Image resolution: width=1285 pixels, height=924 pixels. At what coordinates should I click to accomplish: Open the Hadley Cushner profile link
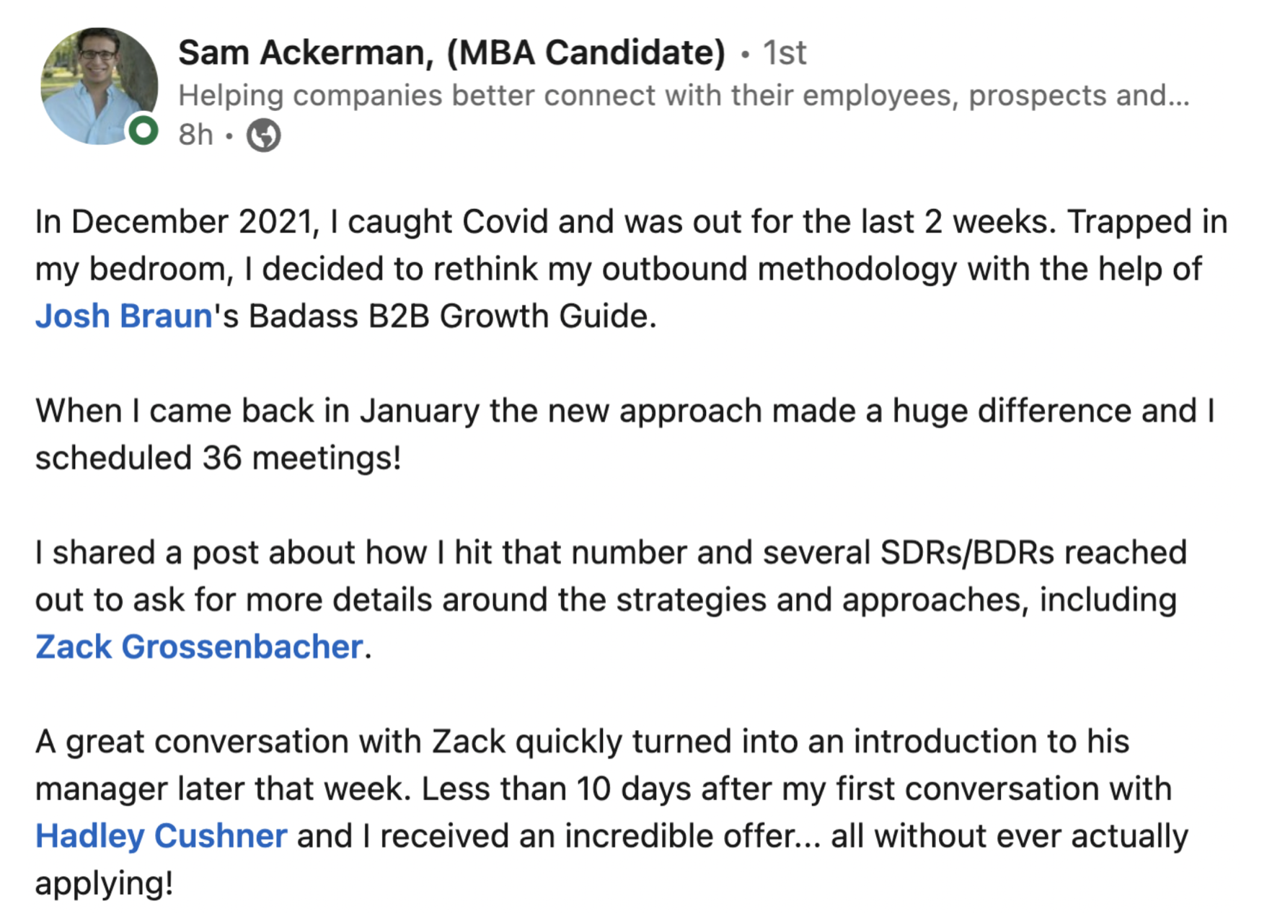click(x=161, y=836)
